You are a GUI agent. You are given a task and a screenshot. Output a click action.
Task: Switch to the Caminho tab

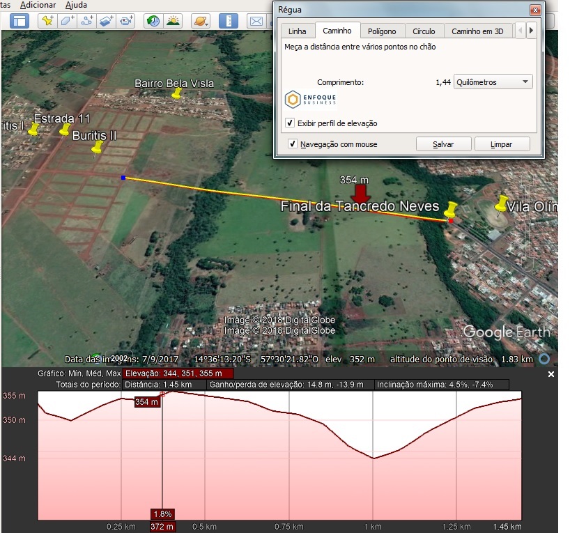click(337, 31)
